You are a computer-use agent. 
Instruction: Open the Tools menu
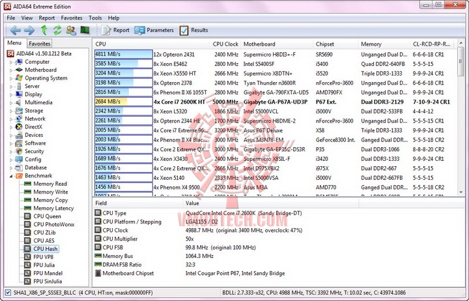tap(95, 18)
